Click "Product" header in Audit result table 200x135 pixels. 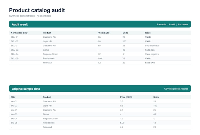[47, 33]
